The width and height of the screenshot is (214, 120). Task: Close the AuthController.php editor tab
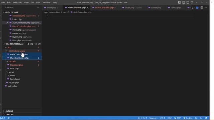(x=88, y=8)
